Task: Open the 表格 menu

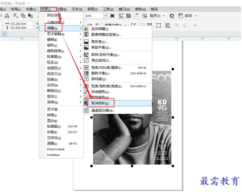Action: tap(92, 9)
